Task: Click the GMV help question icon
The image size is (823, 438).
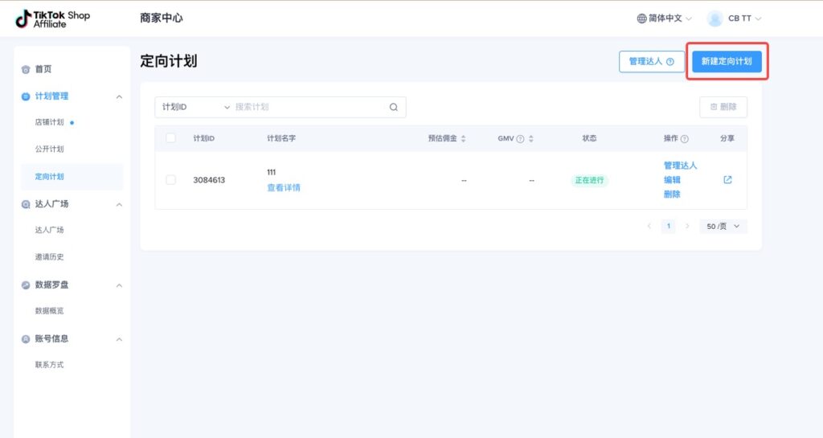Action: [520, 139]
